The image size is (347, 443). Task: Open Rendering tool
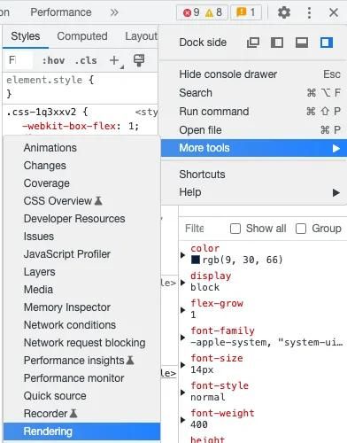82,431
